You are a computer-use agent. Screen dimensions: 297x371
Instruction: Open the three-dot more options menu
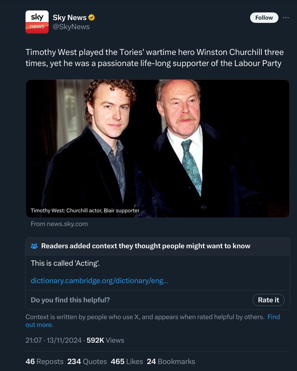click(286, 17)
